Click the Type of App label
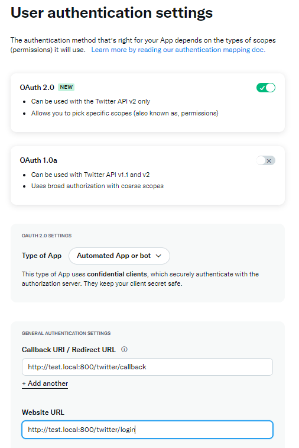299x448 pixels. click(41, 256)
